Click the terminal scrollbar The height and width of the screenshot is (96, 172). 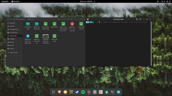click(151, 43)
